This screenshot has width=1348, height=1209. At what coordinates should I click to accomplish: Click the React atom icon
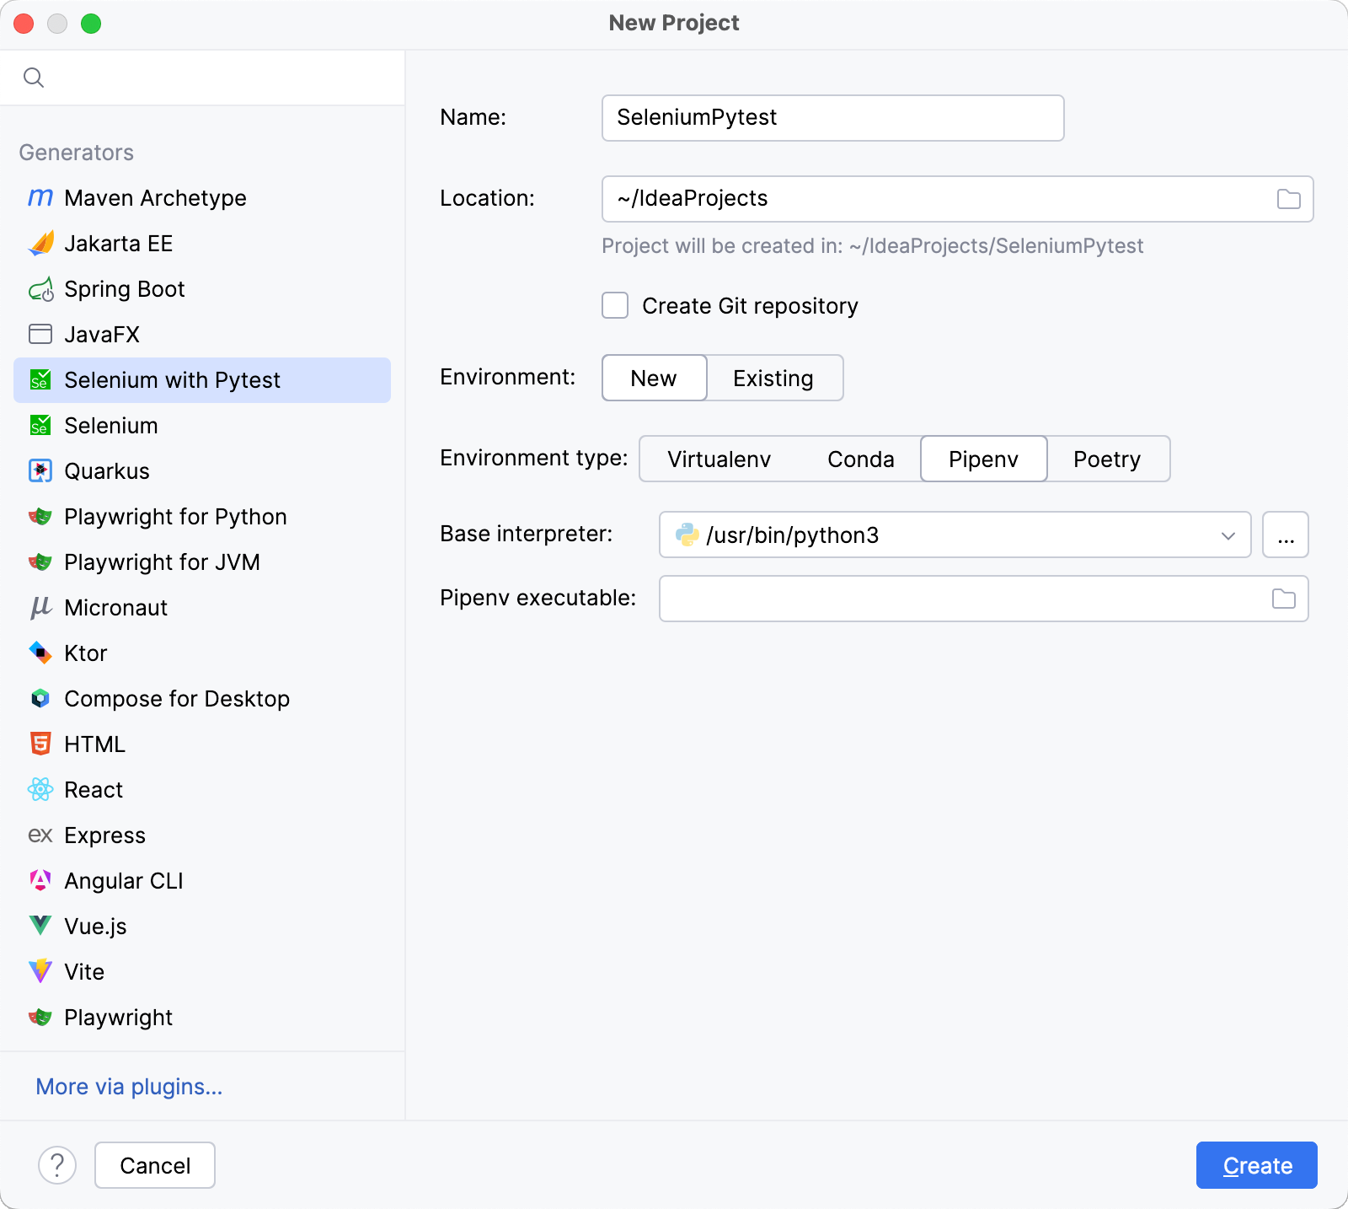pyautogui.click(x=40, y=789)
